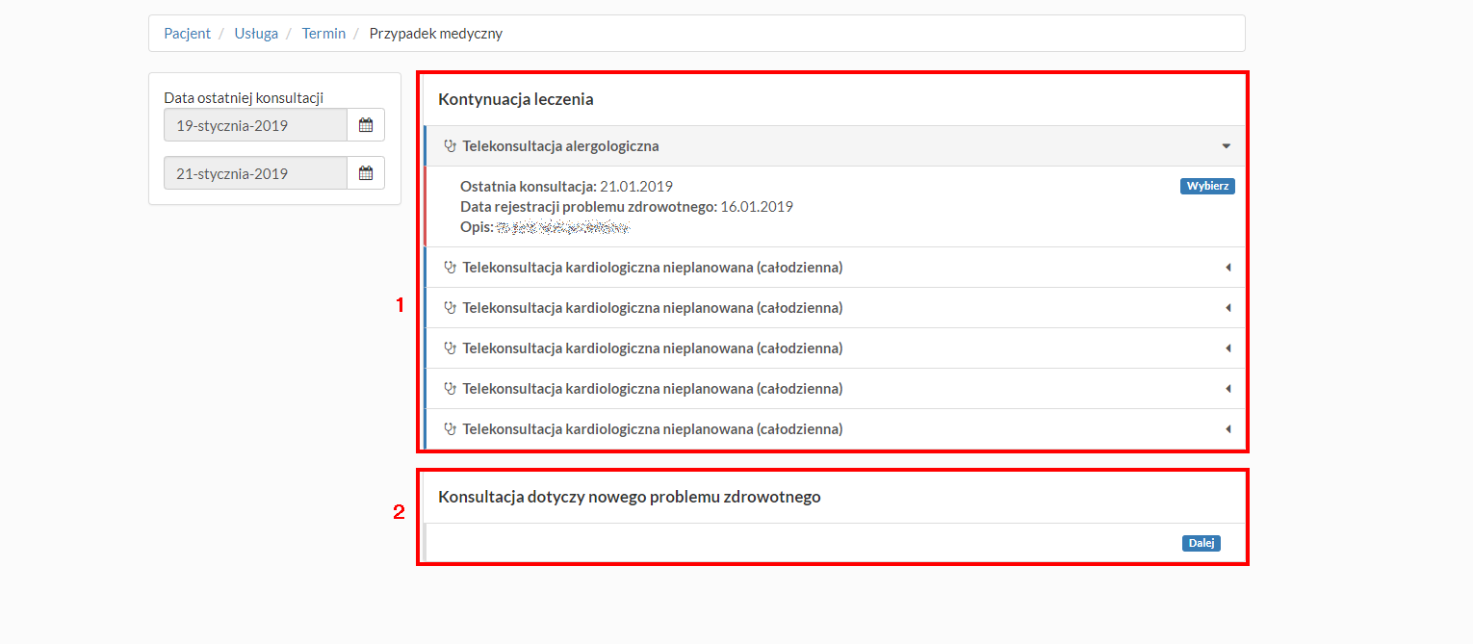The image size is (1473, 644).
Task: Open calendar picker for 21-stycznia-2019 date
Action: (367, 173)
